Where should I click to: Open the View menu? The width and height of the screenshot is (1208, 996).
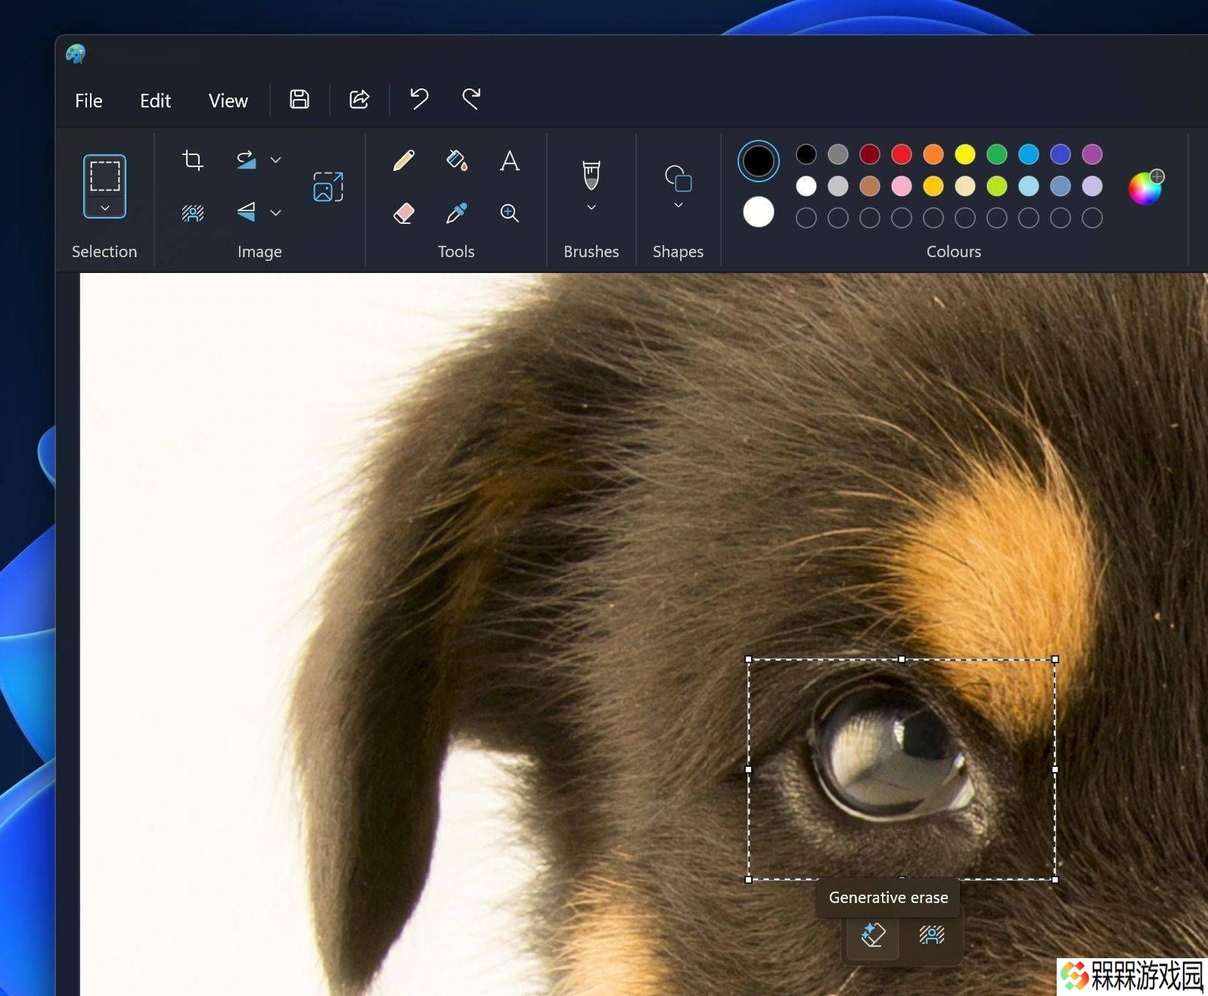(228, 101)
